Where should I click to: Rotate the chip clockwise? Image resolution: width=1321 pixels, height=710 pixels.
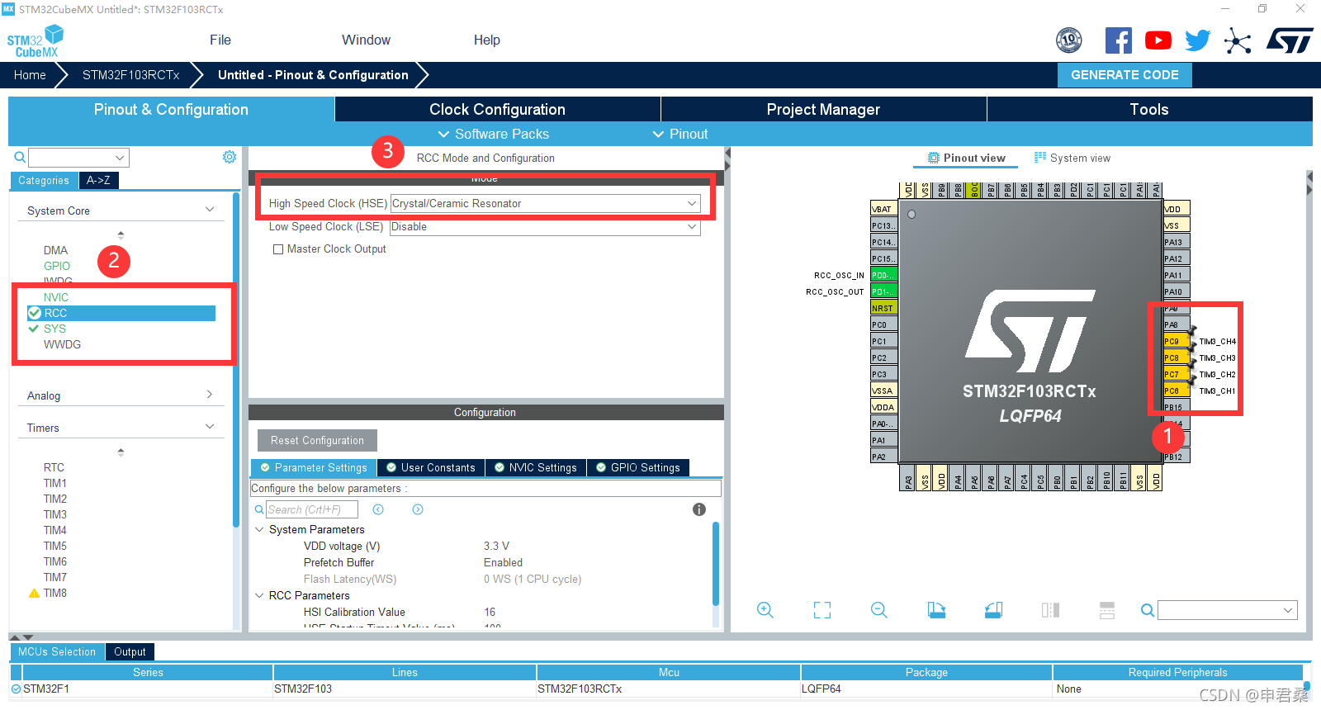pos(936,610)
